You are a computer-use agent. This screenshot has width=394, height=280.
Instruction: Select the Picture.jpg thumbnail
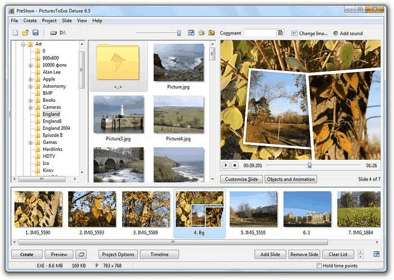pos(178,62)
